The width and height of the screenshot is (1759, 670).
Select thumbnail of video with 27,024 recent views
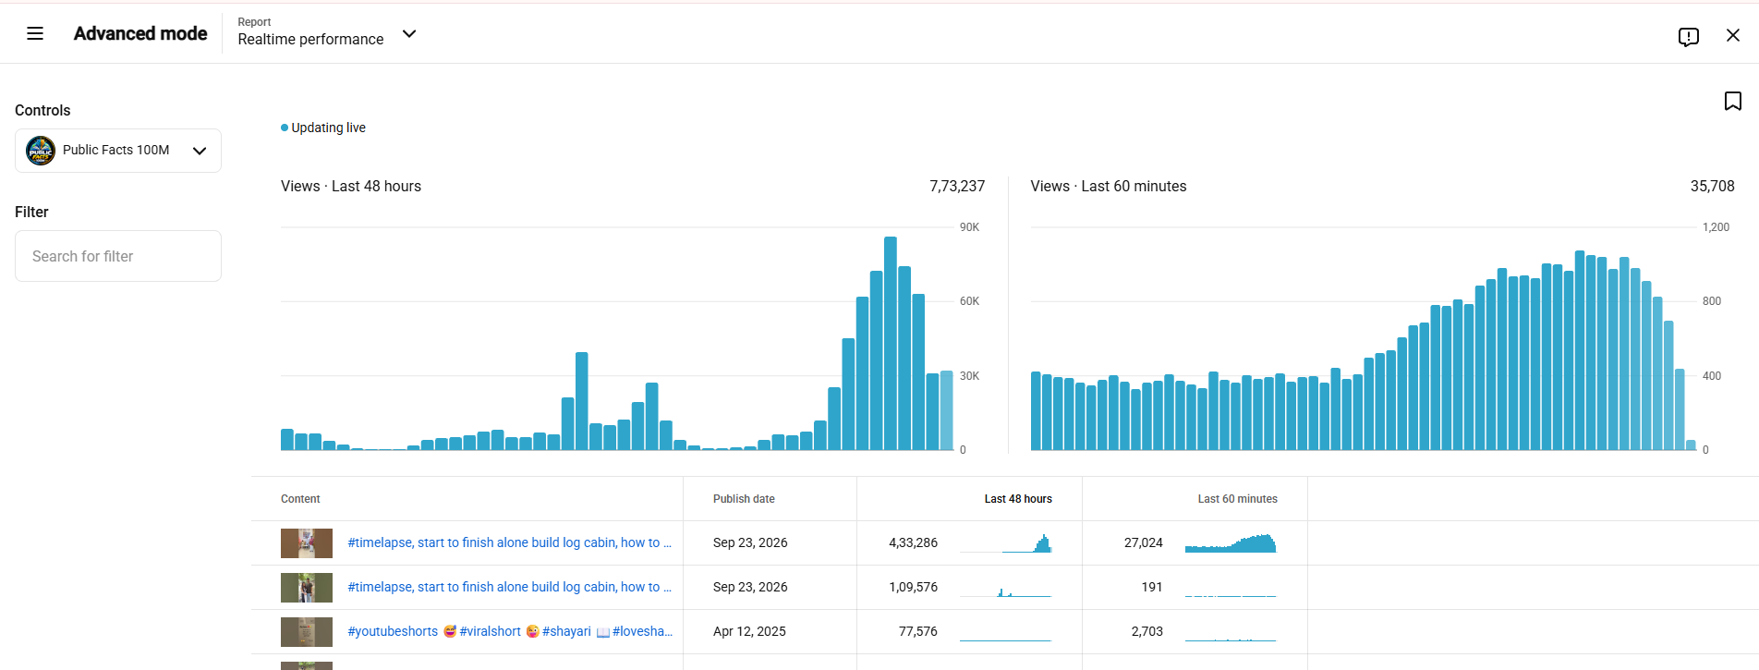pos(307,543)
